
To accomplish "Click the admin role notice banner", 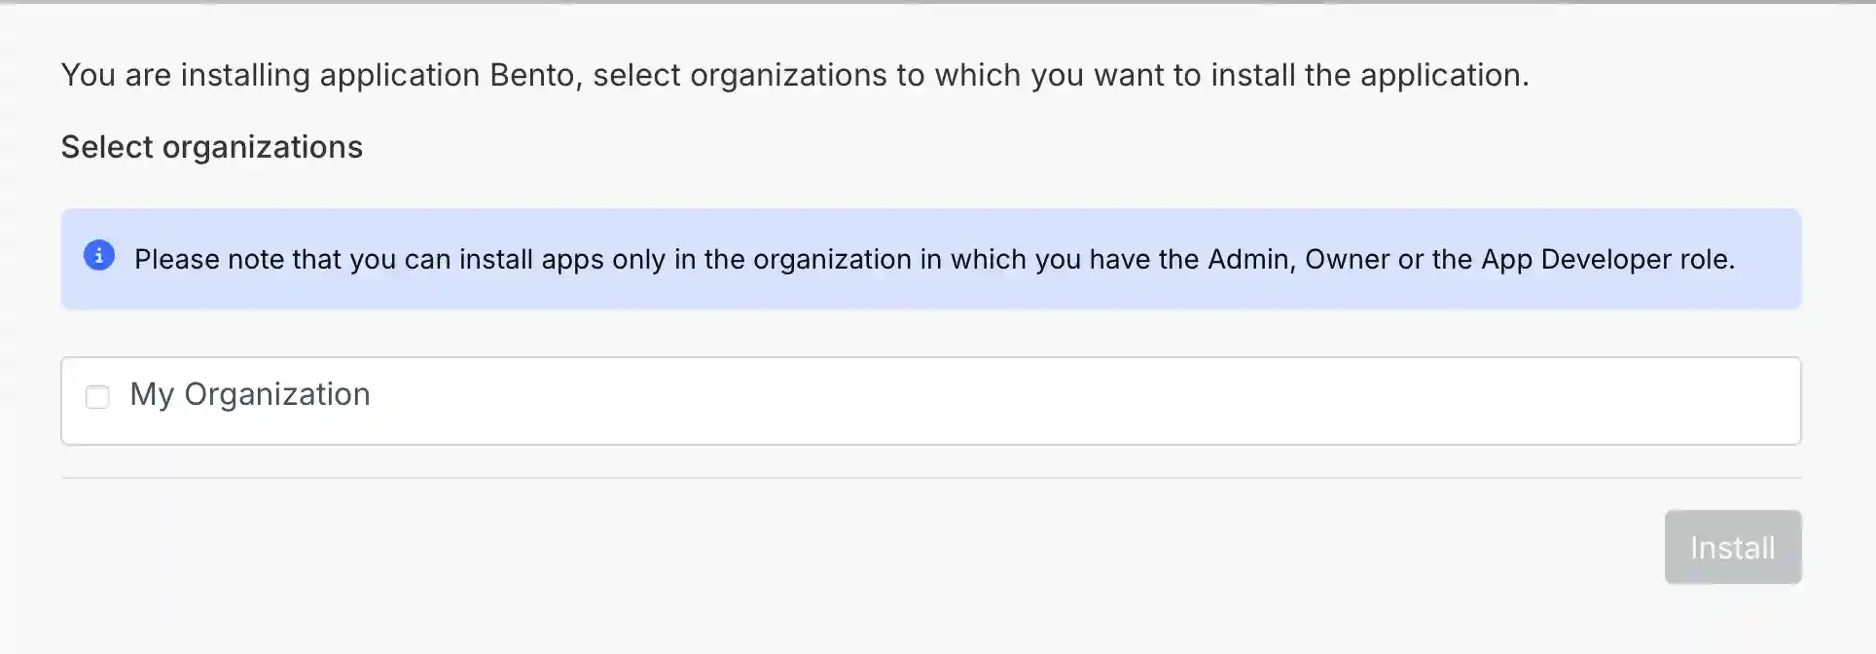I will (930, 259).
